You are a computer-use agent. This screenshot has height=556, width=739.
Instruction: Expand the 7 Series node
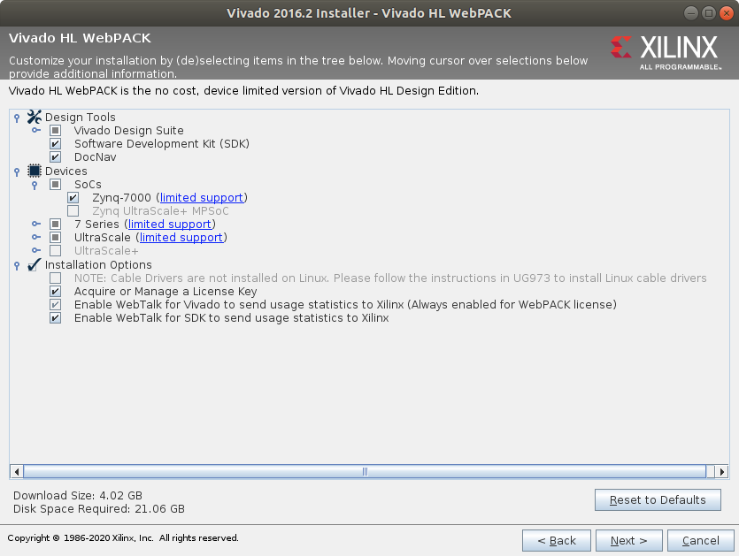(x=35, y=224)
